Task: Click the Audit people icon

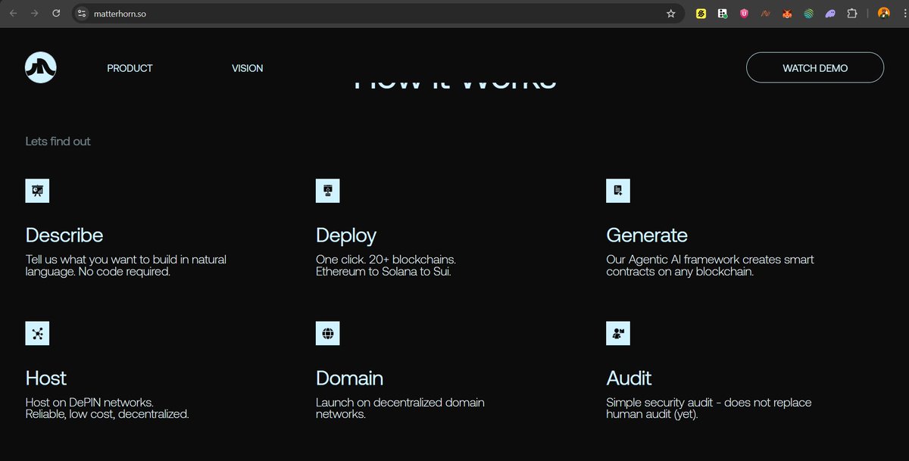Action: click(x=618, y=333)
